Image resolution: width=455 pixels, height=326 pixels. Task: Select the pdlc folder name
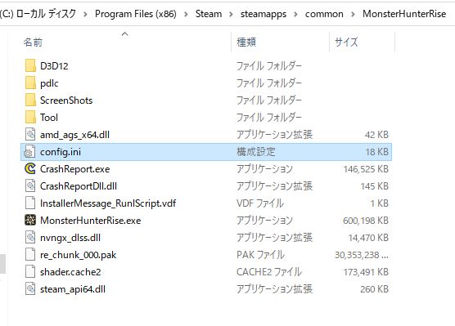(x=49, y=83)
